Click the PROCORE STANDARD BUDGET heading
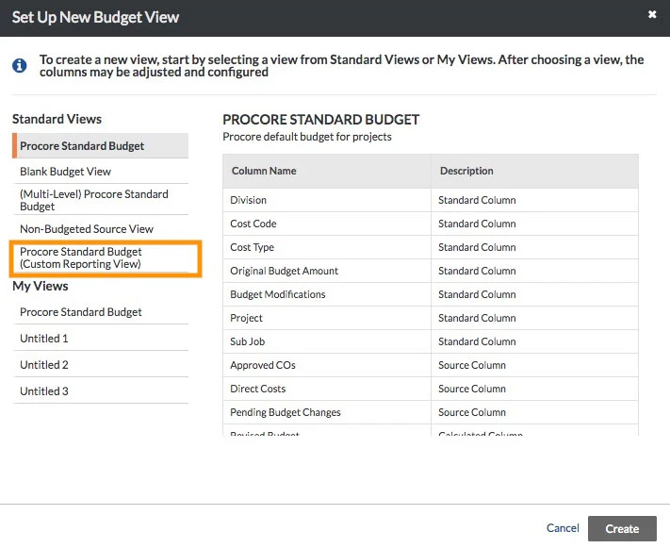This screenshot has height=548, width=670. click(321, 120)
